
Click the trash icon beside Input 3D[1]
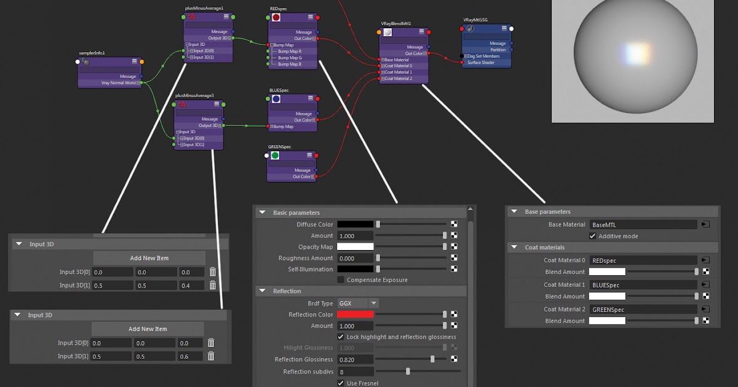(x=212, y=284)
